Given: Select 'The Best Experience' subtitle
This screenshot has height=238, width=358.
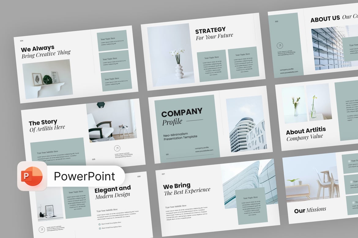Looking at the screenshot, I should click(x=187, y=191).
